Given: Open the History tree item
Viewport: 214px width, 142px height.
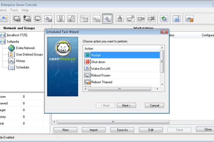Looking at the screenshot, I should [x=21, y=61].
